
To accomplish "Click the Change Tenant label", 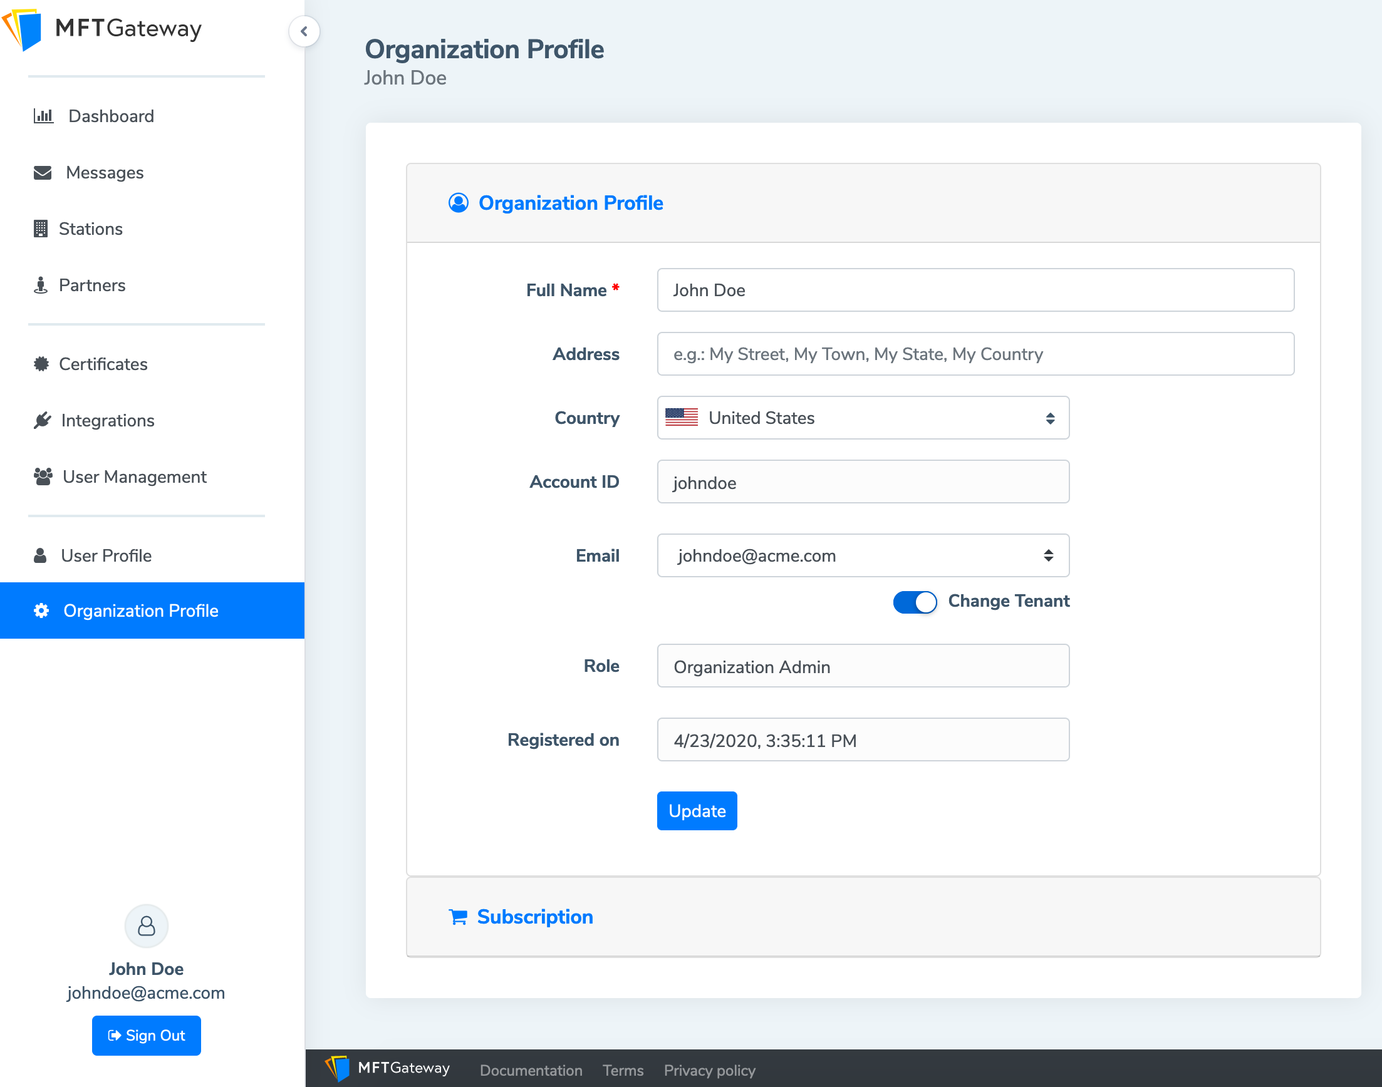I will pyautogui.click(x=1009, y=601).
